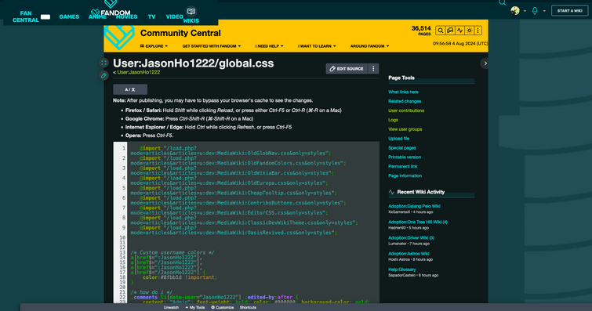Expand My Tools in bottom toolbar
The image size is (592, 311).
(195, 308)
